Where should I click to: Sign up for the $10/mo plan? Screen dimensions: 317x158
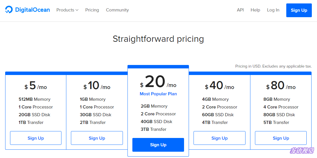97,138
